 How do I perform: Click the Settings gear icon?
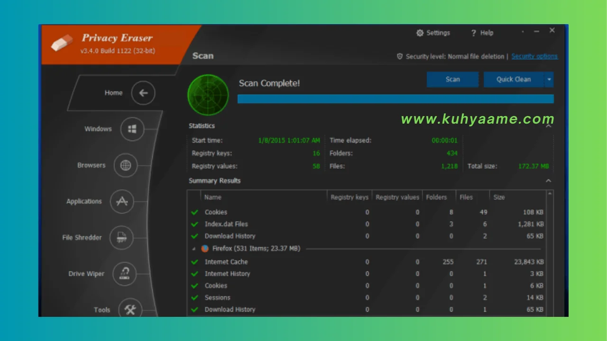420,33
